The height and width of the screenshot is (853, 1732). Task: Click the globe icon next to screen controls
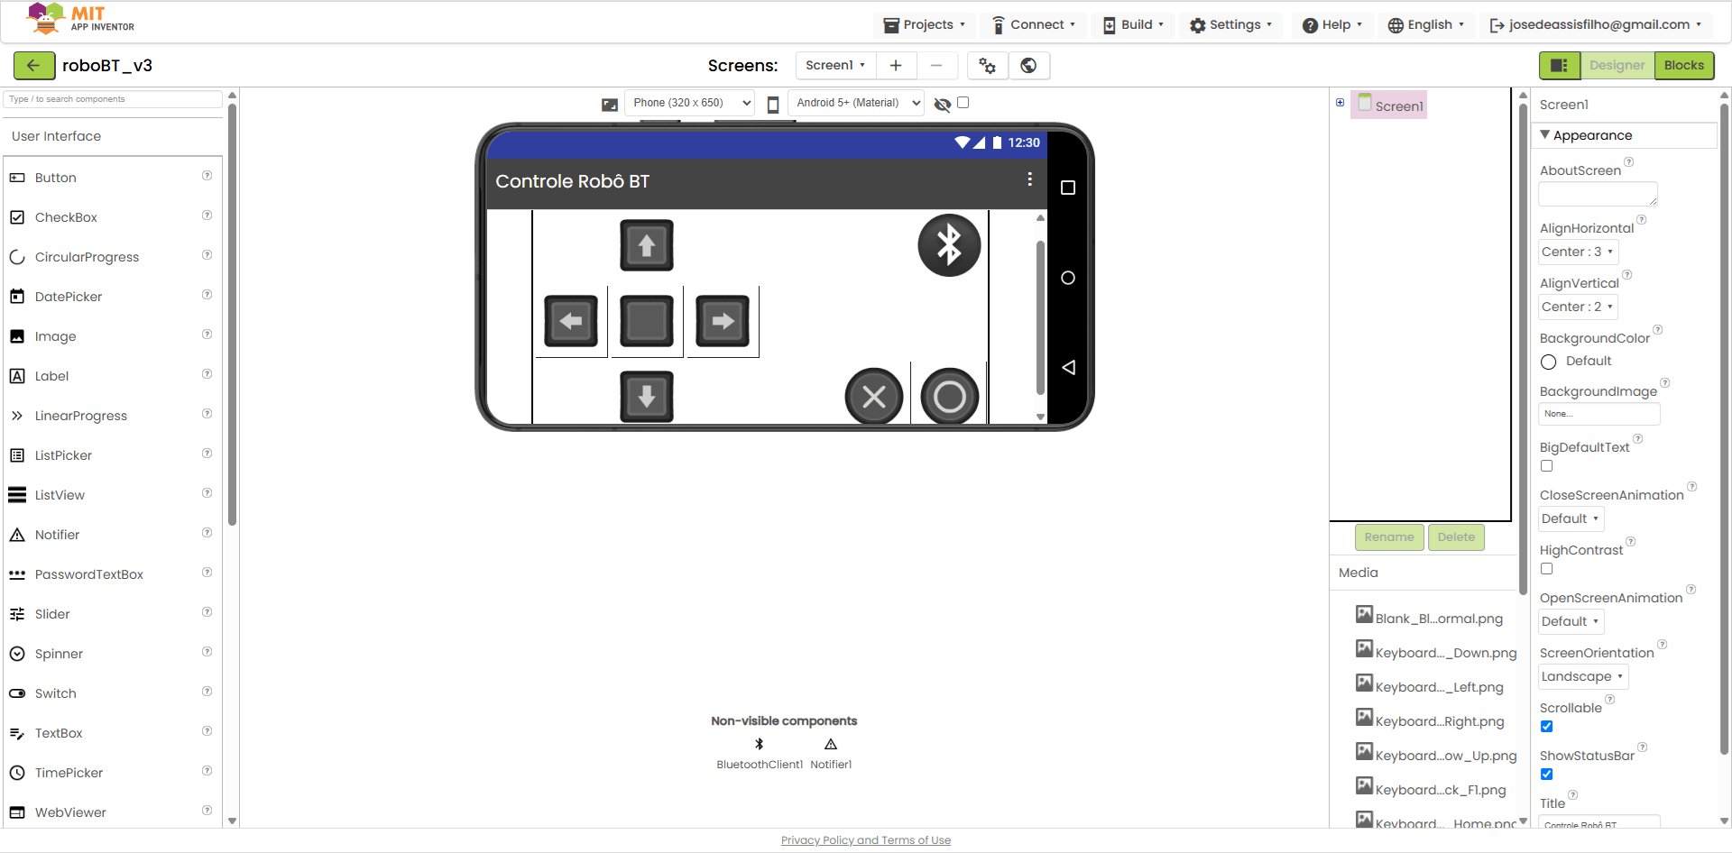tap(1028, 66)
